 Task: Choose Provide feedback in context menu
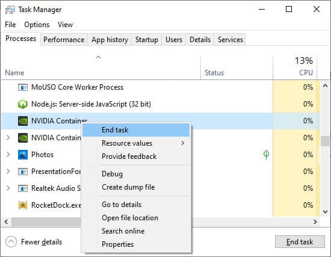pyautogui.click(x=136, y=156)
